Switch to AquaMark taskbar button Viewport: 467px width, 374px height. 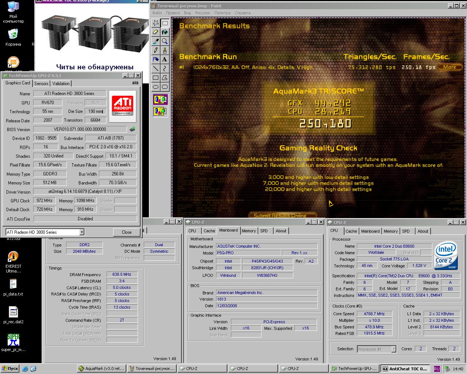[102, 369]
